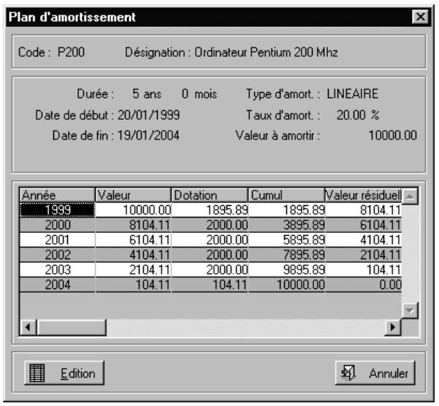
Task: Click the designation Ordinateur Pentium 200 Mhz
Action: point(266,52)
